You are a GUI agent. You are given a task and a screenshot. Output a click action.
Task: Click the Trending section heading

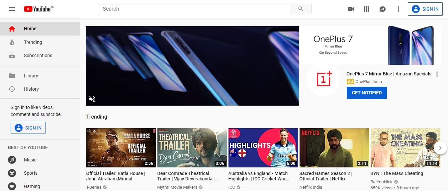(x=97, y=117)
